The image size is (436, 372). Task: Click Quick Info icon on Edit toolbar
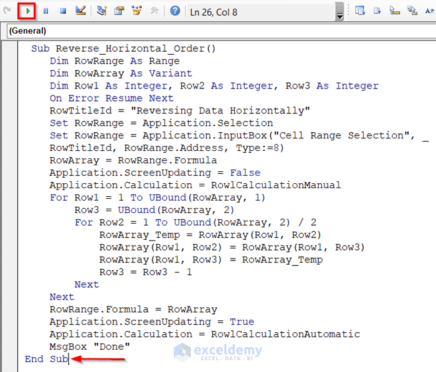pos(394,11)
